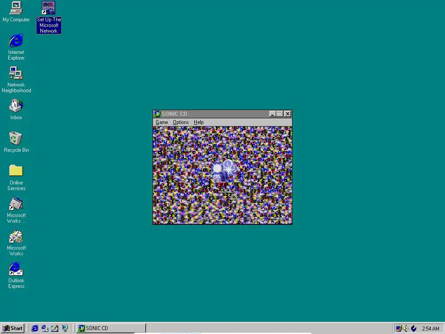The width and height of the screenshot is (445, 334).
Task: Select the Microsoft Works shortcut above Outlook Express
Action: point(16,243)
